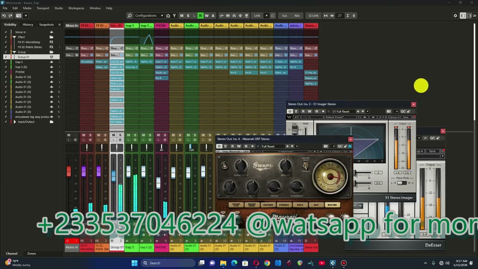The width and height of the screenshot is (478, 269).
Task: Flip the Meter Input/Output switch on Maserati GRP
Action: click(305, 166)
